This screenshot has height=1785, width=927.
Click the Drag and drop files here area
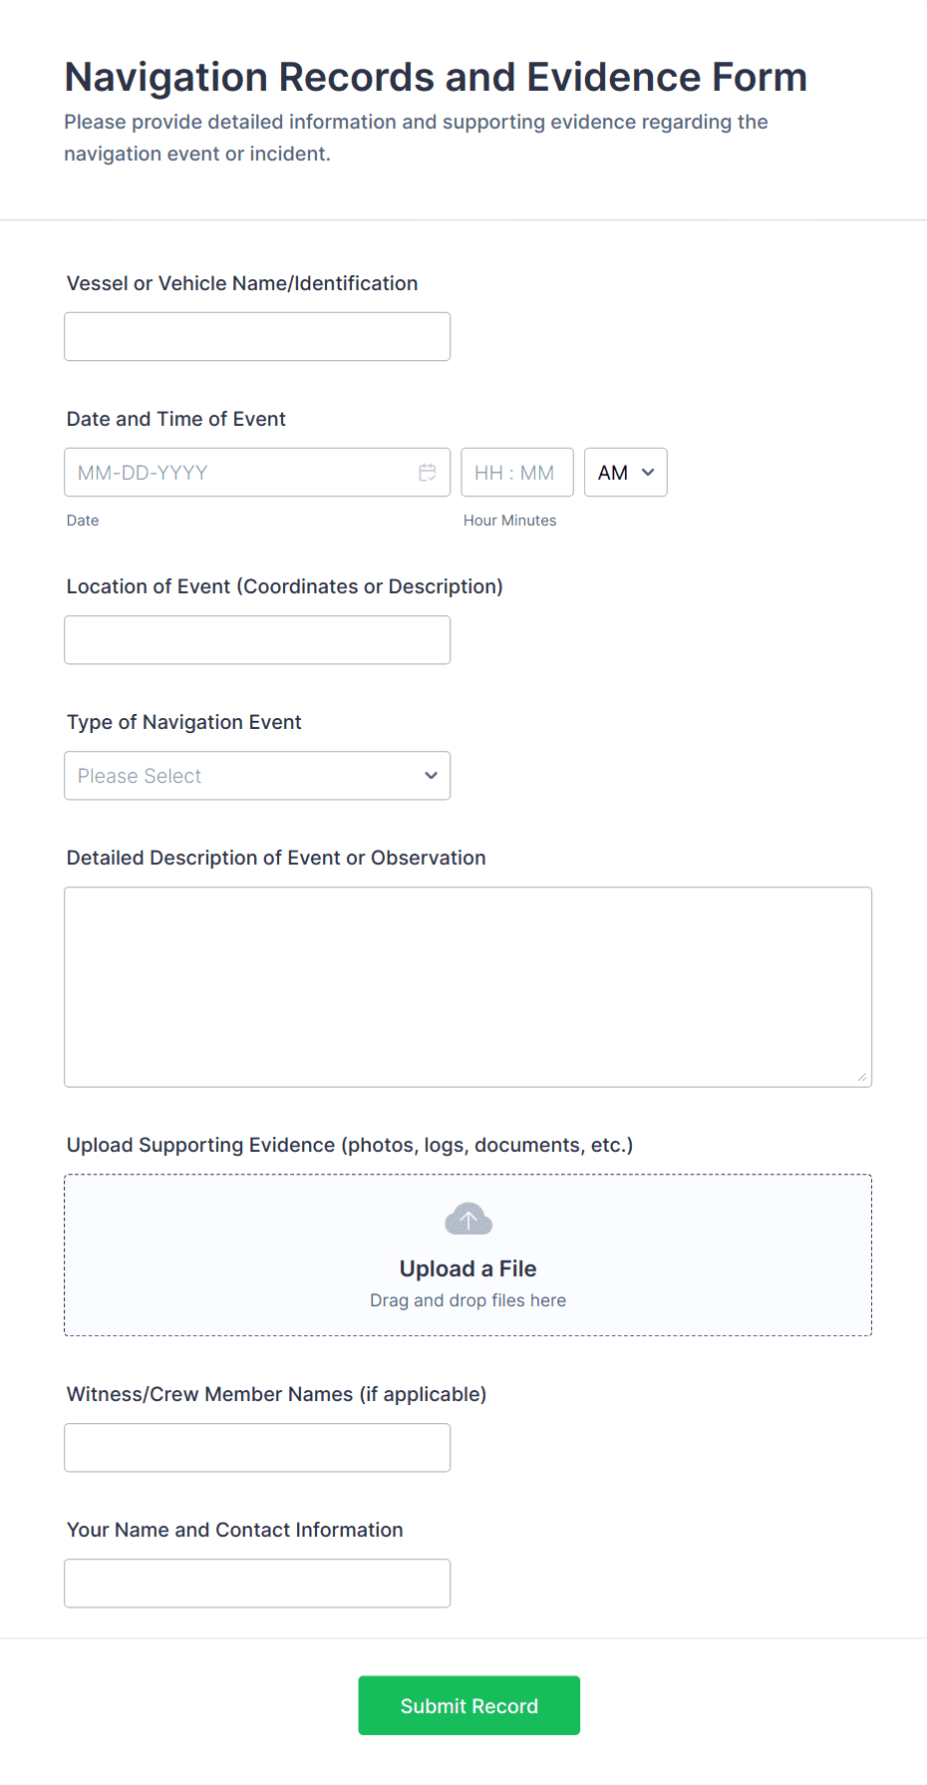[x=467, y=1300]
